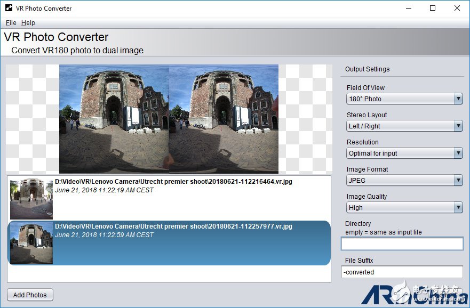Click inside the Directory input field
The width and height of the screenshot is (470, 308).
(x=402, y=244)
